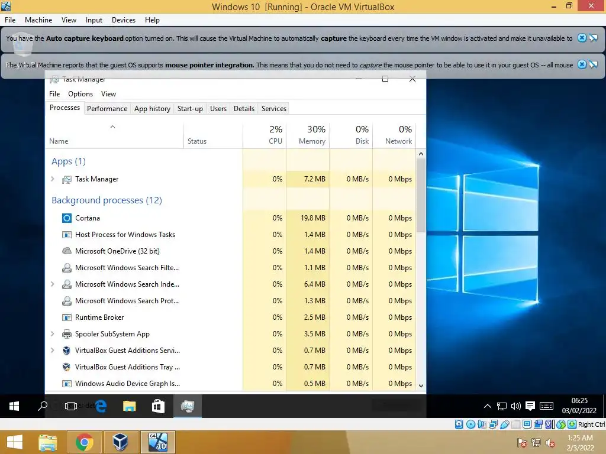The image size is (606, 454).
Task: Sort processes by the Name column
Action: [114, 135]
